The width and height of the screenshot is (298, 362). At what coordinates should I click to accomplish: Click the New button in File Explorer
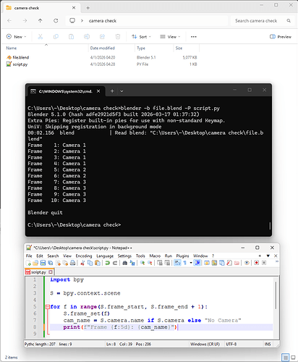tap(16, 37)
